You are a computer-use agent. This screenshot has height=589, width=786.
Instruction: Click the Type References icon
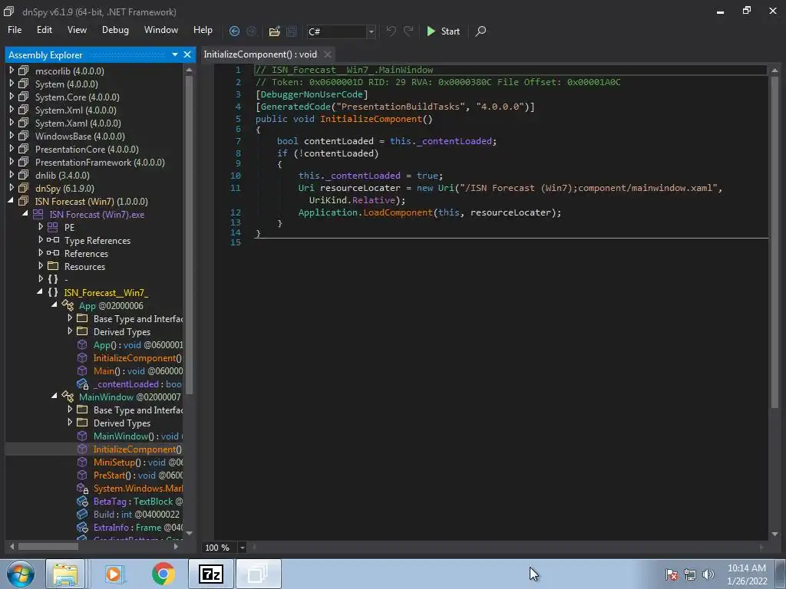pos(53,240)
